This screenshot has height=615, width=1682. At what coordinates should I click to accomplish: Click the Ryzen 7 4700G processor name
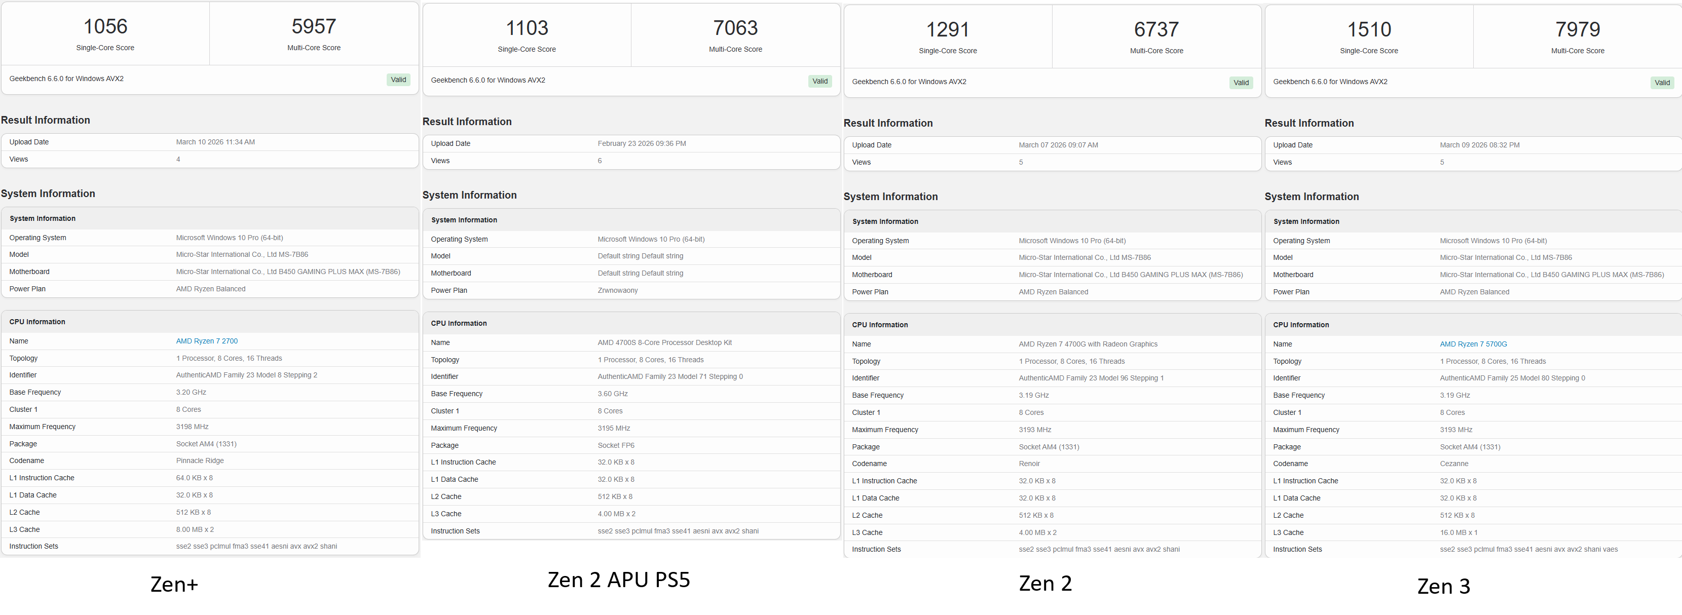click(x=1087, y=344)
